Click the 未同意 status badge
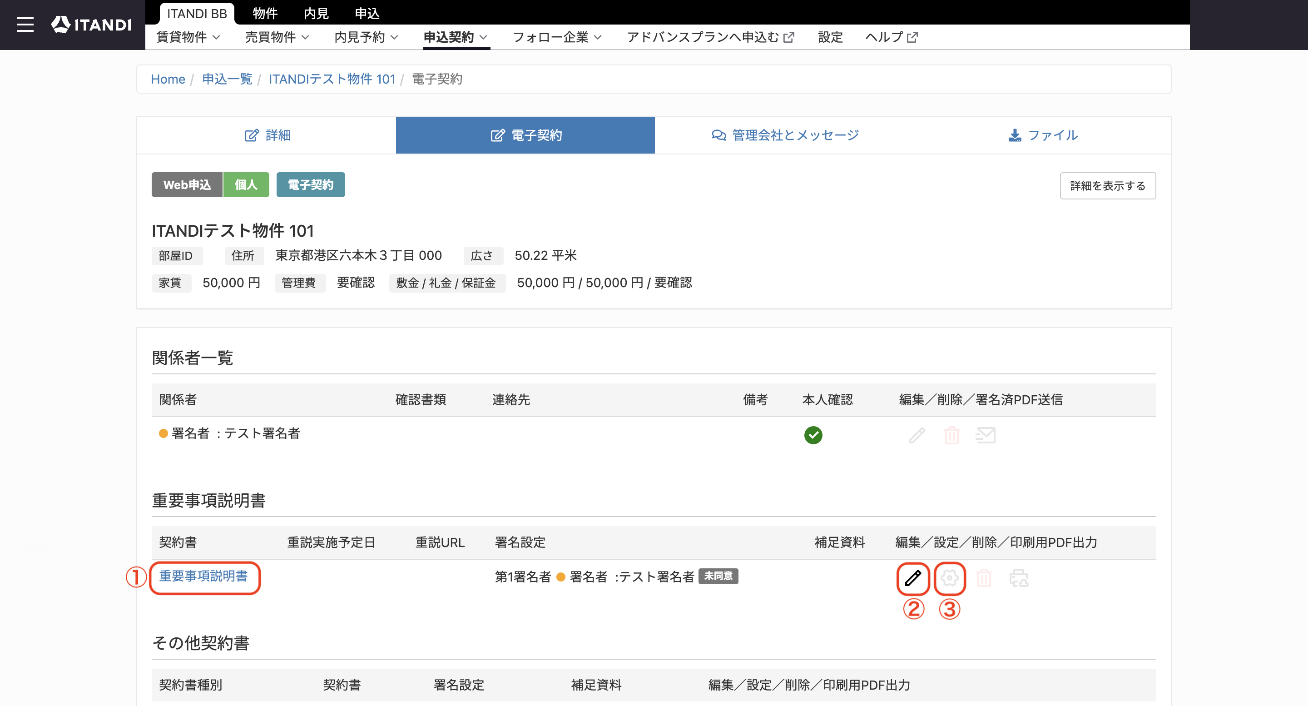 (x=718, y=576)
